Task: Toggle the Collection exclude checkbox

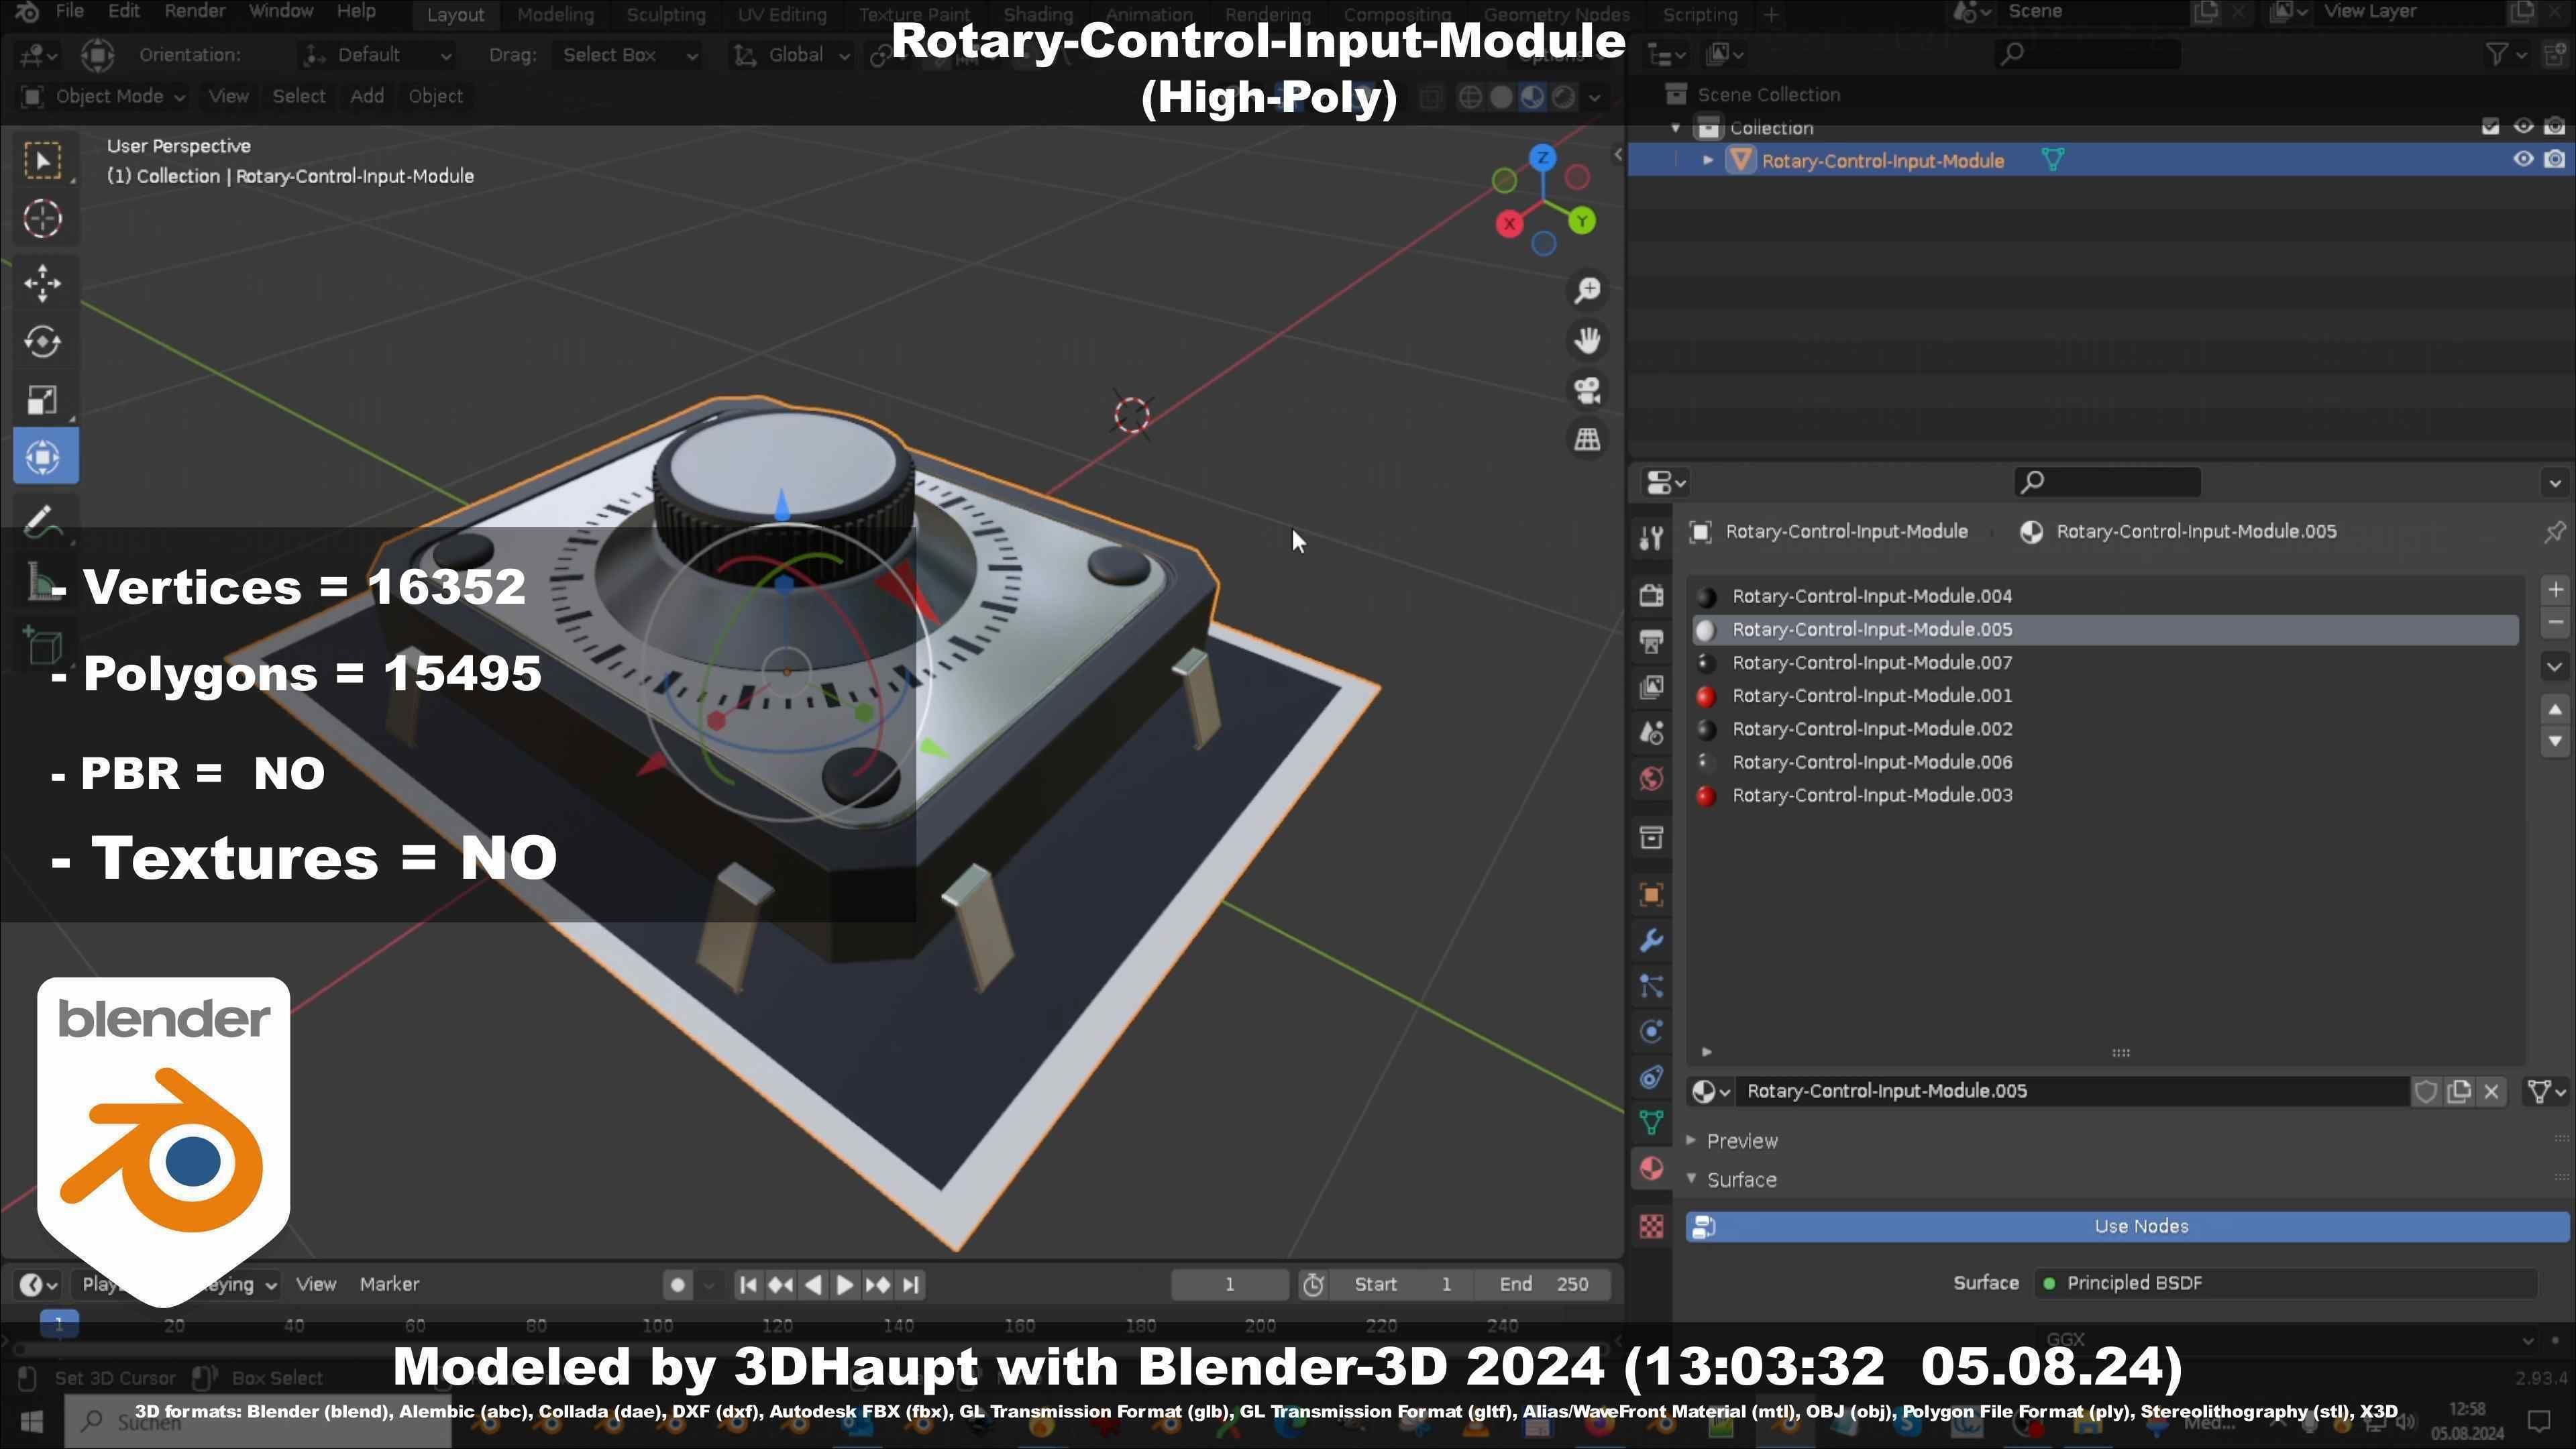Action: click(2491, 127)
